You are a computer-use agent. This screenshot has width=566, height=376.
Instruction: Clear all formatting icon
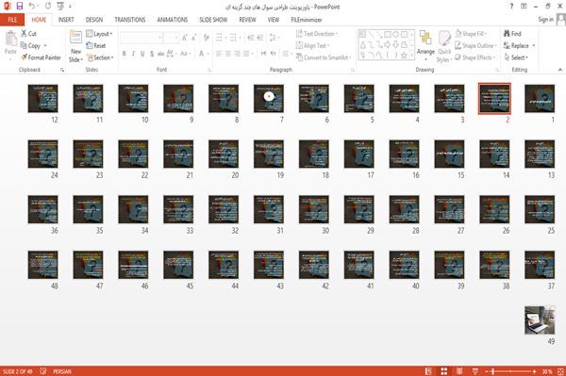pyautogui.click(x=207, y=38)
